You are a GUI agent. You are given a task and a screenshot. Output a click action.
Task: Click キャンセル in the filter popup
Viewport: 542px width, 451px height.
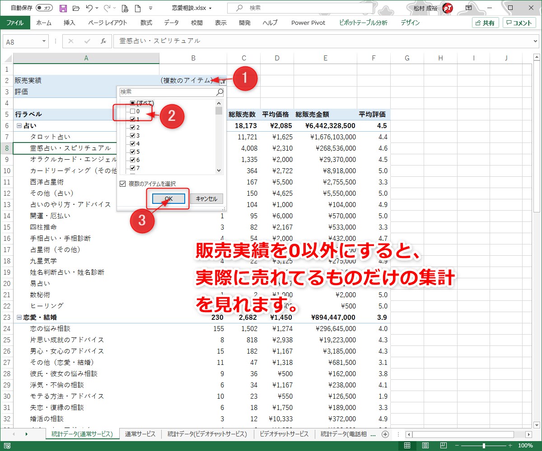click(x=206, y=198)
